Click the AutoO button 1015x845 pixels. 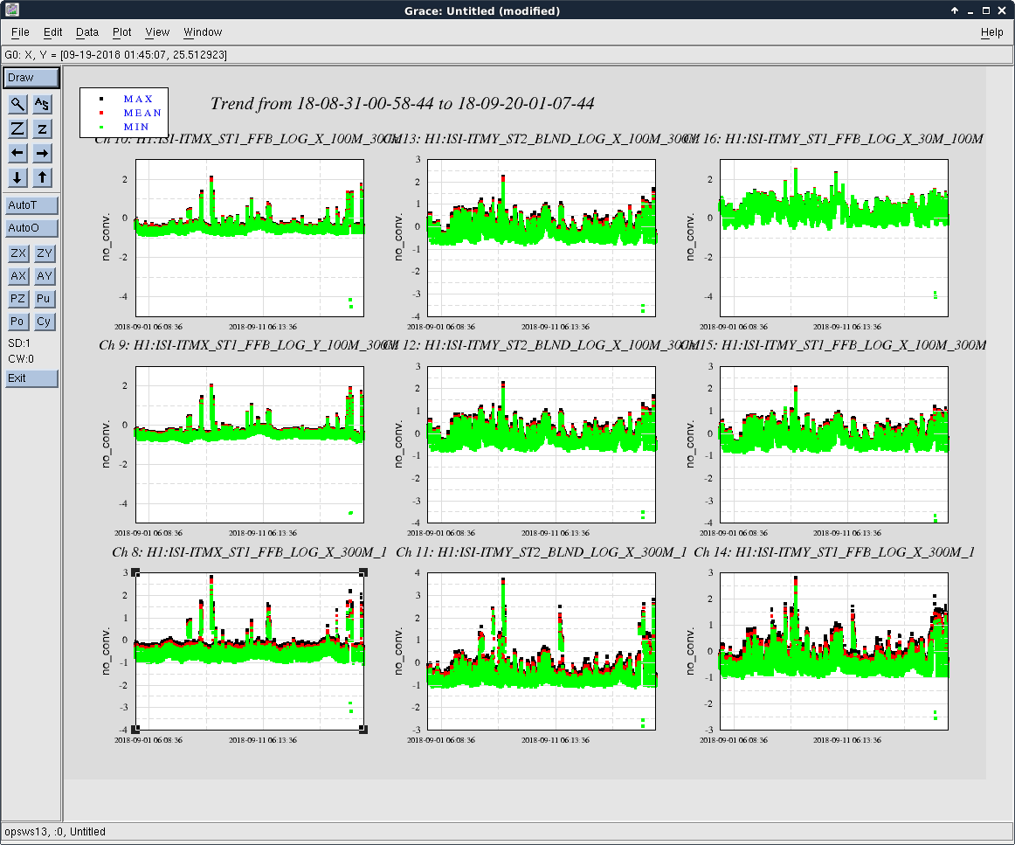click(31, 228)
